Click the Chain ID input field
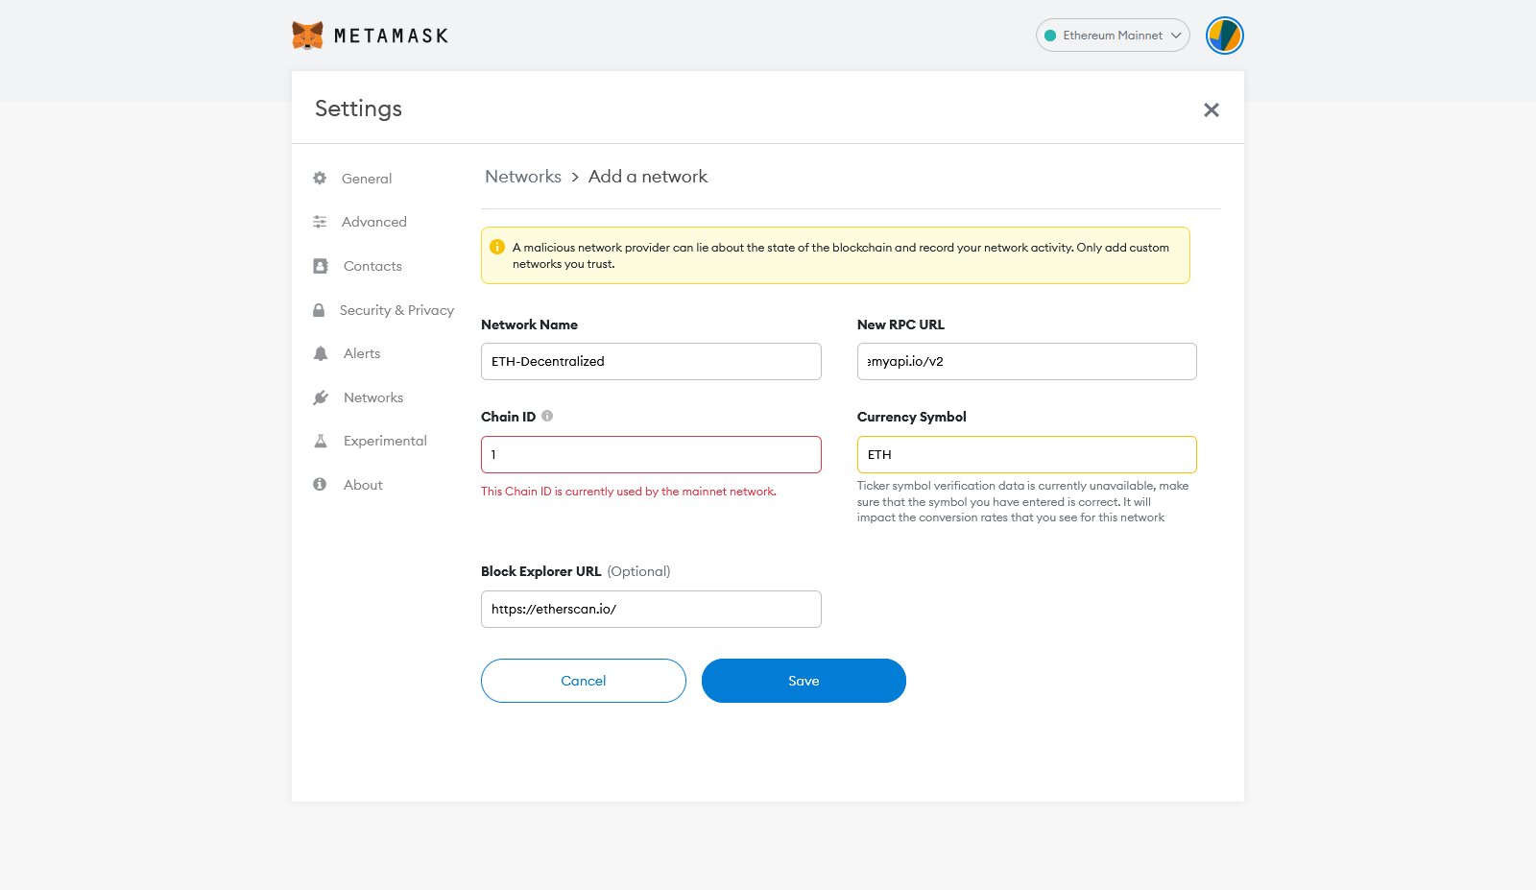The image size is (1536, 890). [x=651, y=455]
